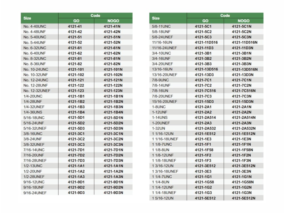Select NOGO code 4121-11D516N
The height and width of the screenshot is (213, 284).
[245, 42]
